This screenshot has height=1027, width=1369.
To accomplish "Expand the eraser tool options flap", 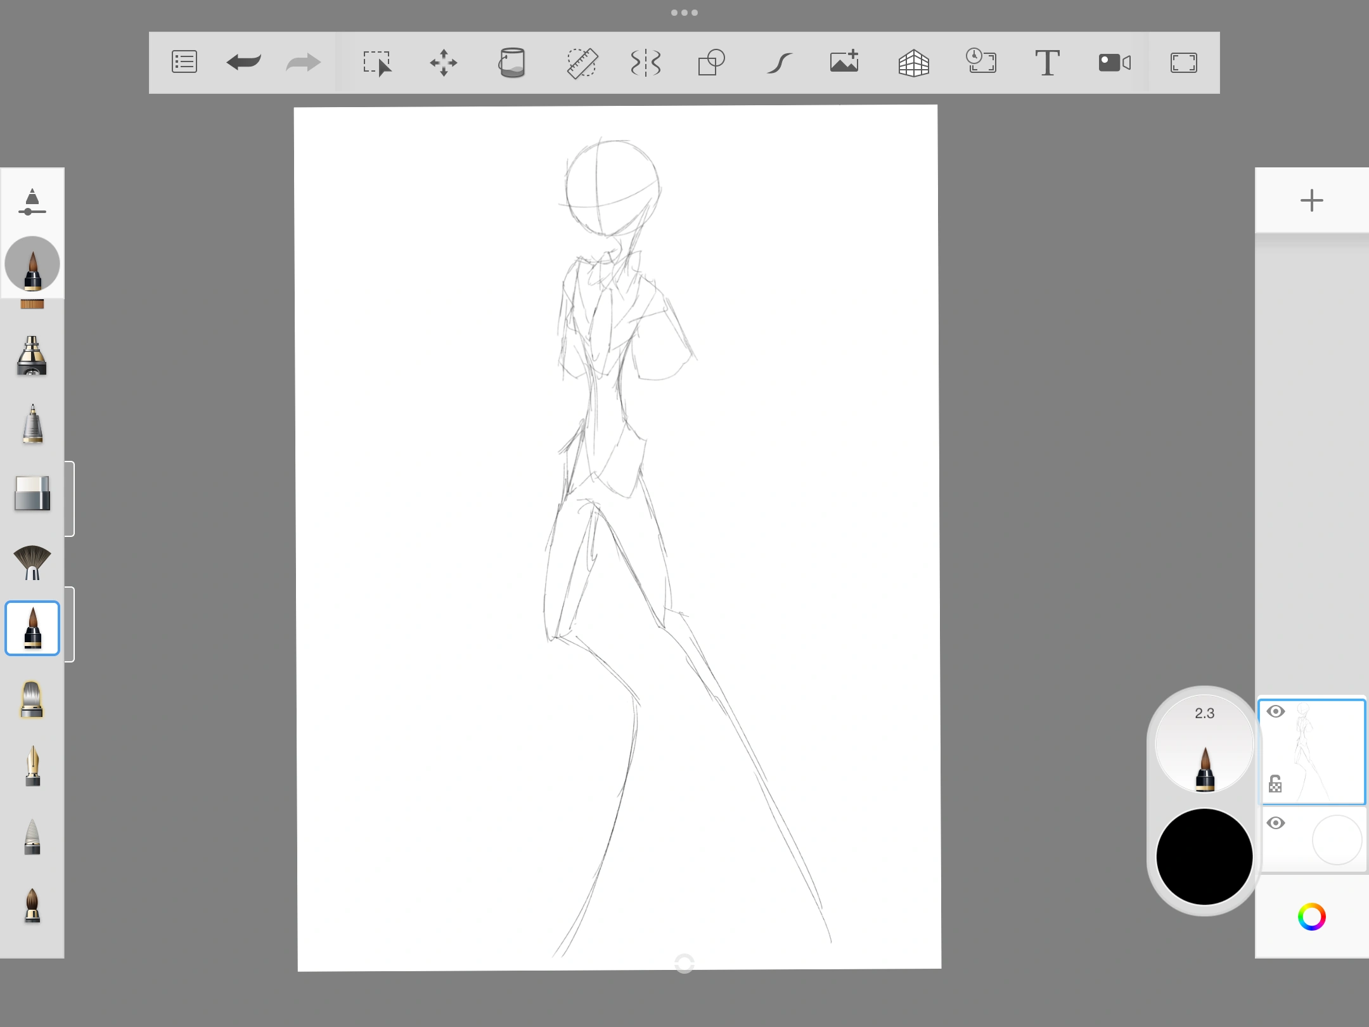I will [70, 499].
